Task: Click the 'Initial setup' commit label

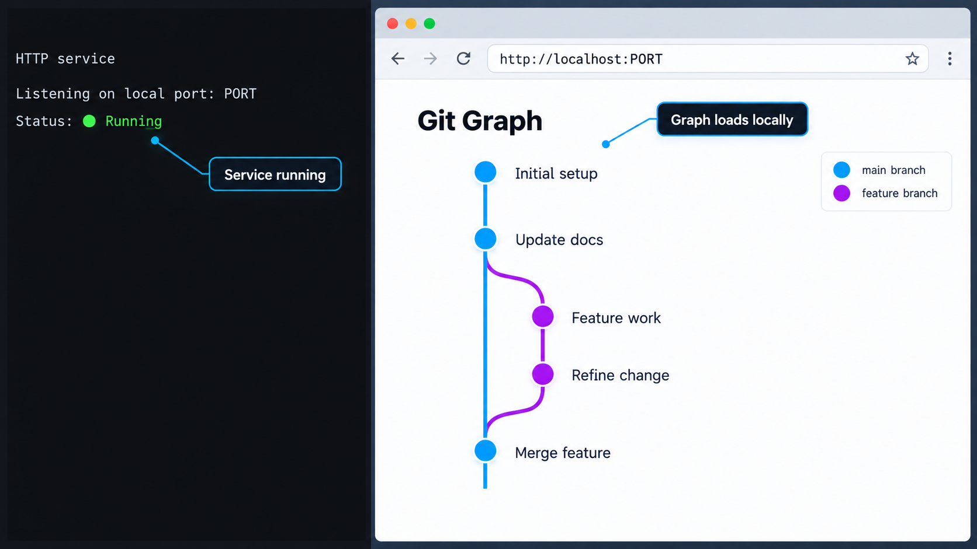Action: point(556,174)
